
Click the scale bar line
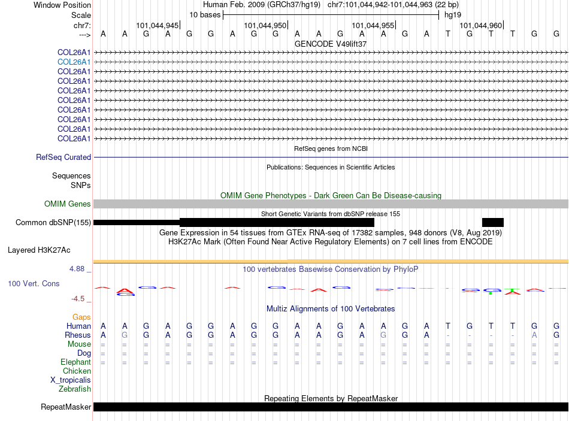point(331,15)
